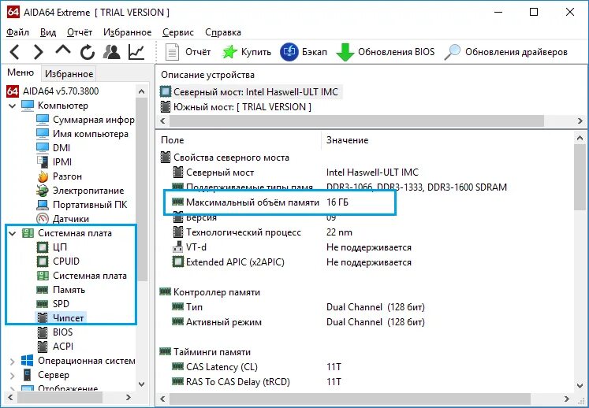
Task: Open the Избранное menu in menu bar
Action: [x=128, y=32]
